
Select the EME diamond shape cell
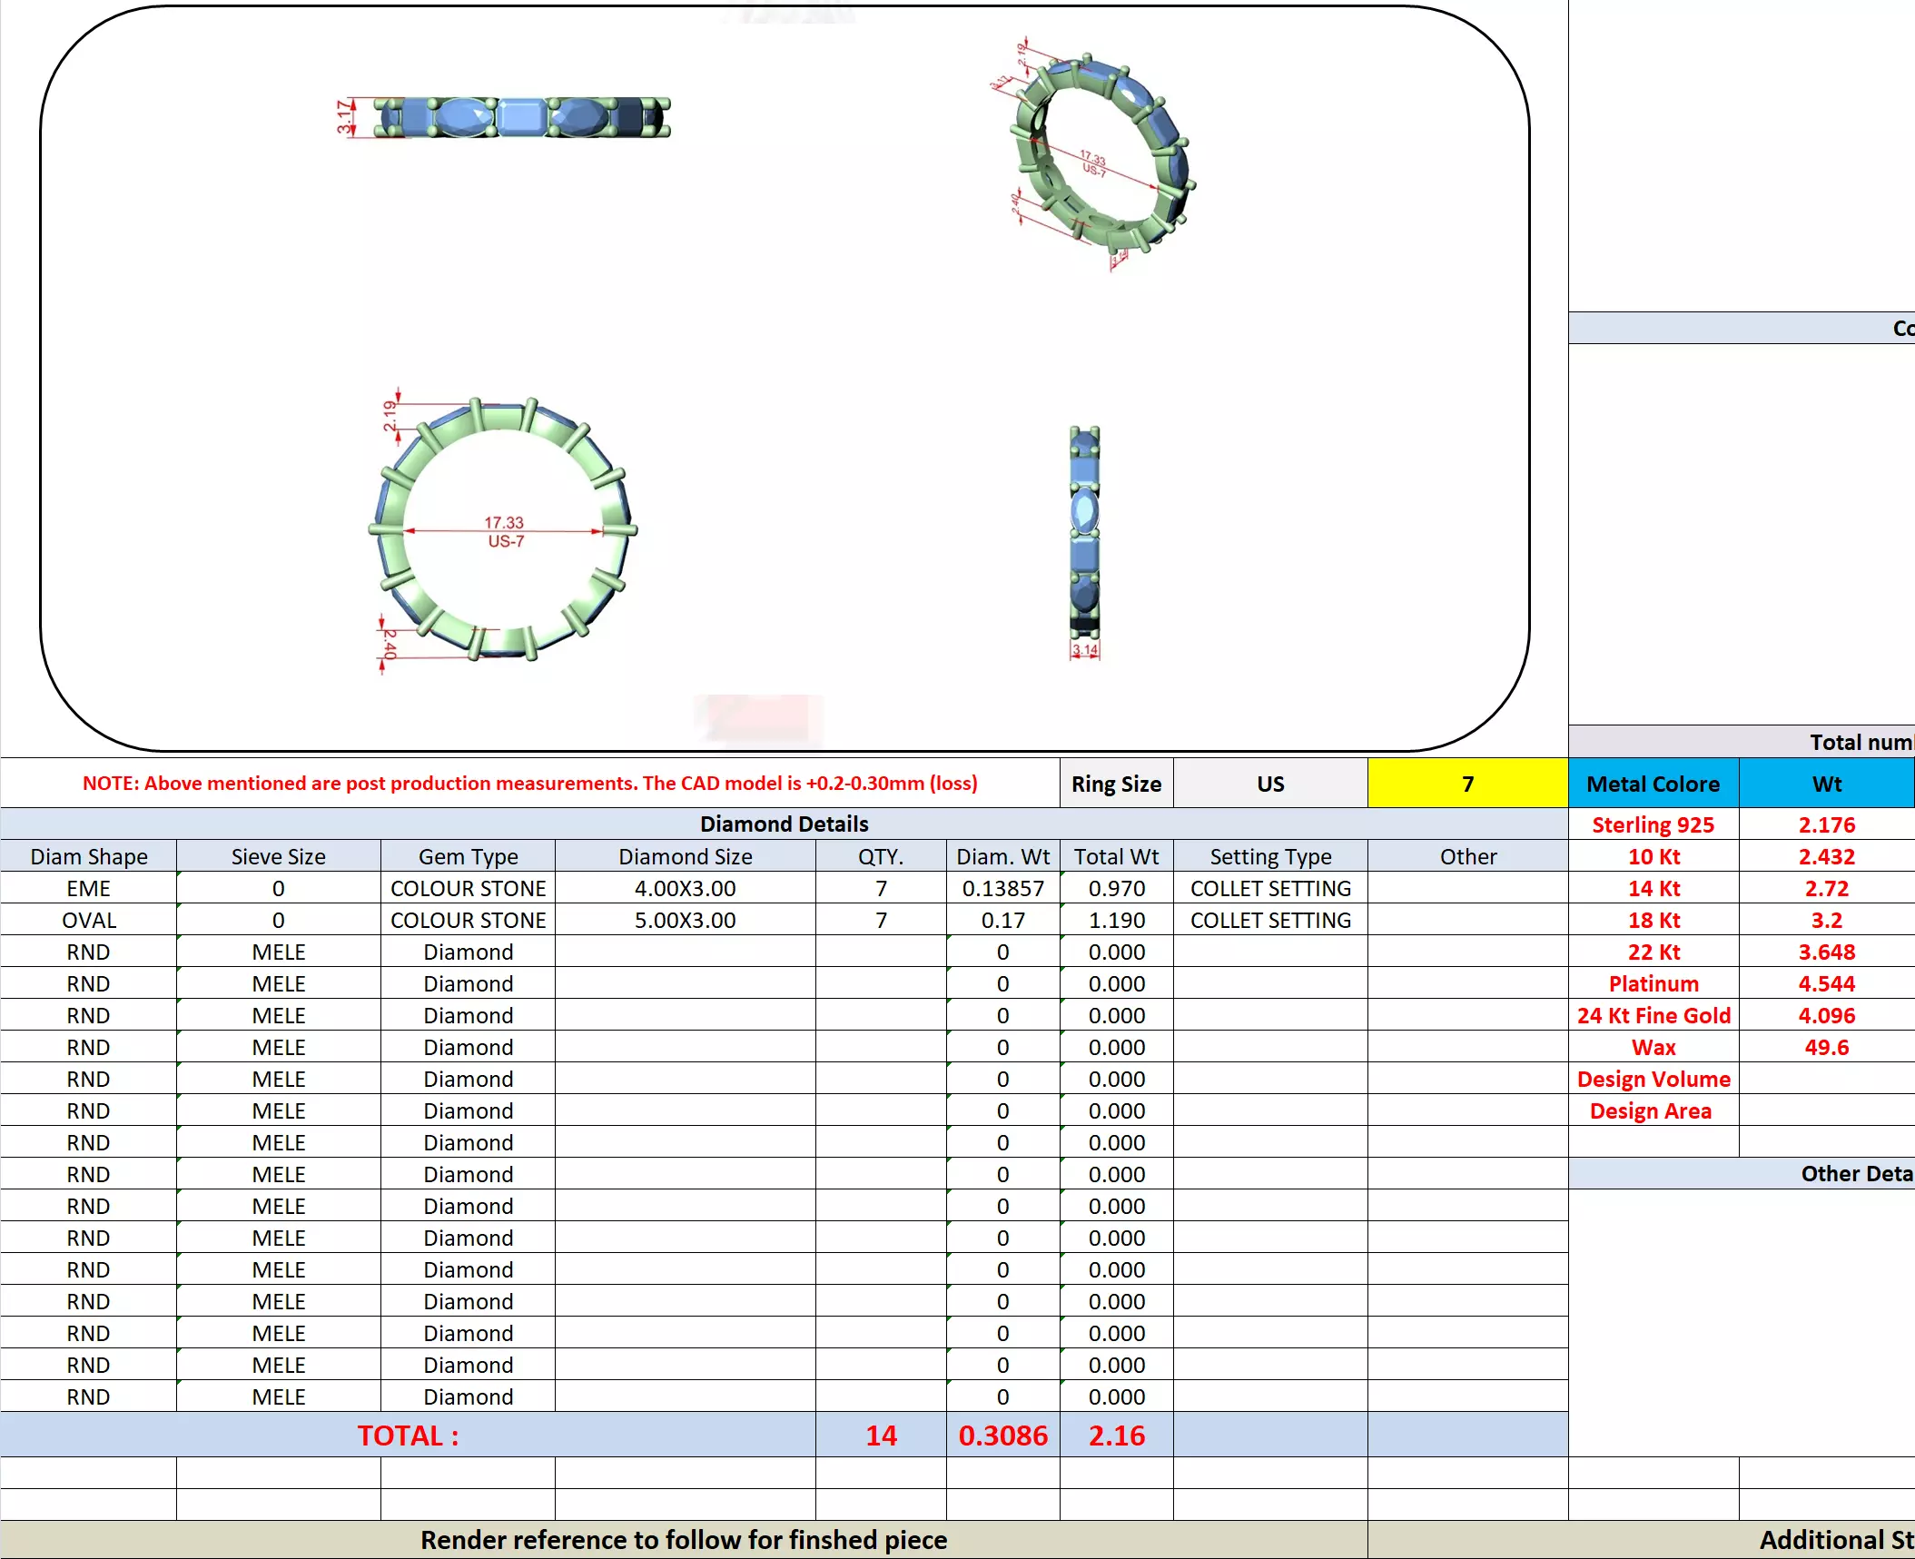(x=88, y=888)
